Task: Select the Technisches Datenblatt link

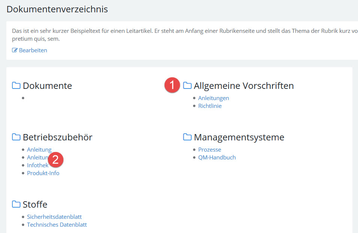Action: point(57,224)
